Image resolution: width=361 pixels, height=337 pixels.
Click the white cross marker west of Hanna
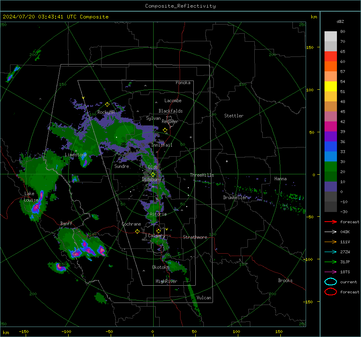click(227, 161)
